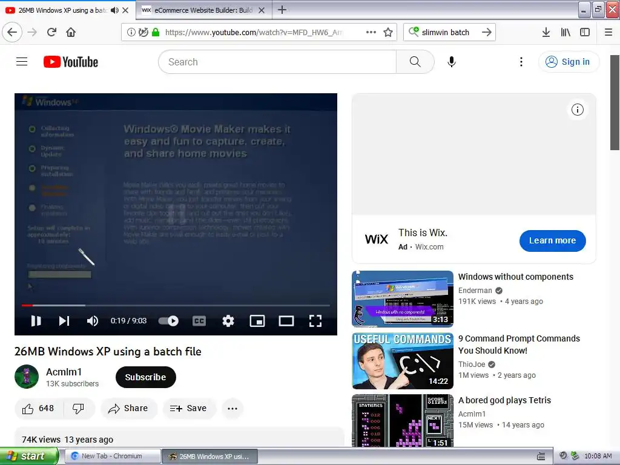Like the video with 648 likes
The image size is (620, 465).
point(38,409)
